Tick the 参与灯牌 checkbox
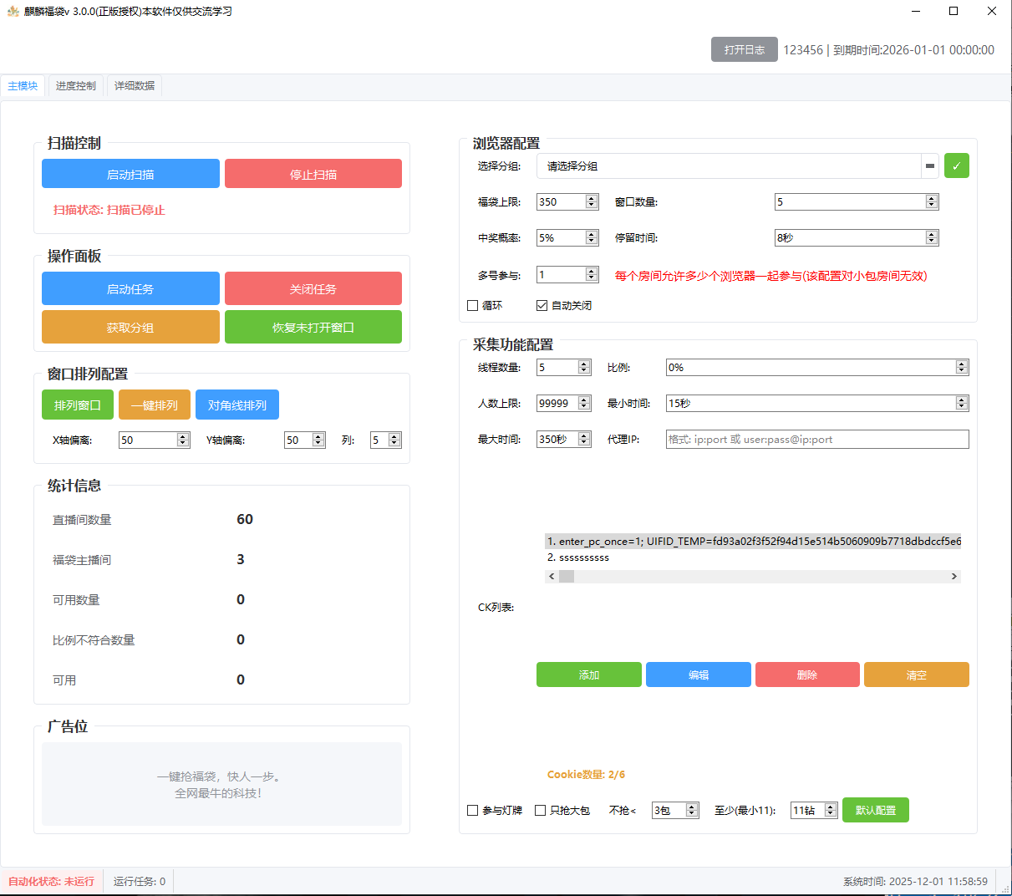Screen dimensions: 1012x896 [473, 811]
